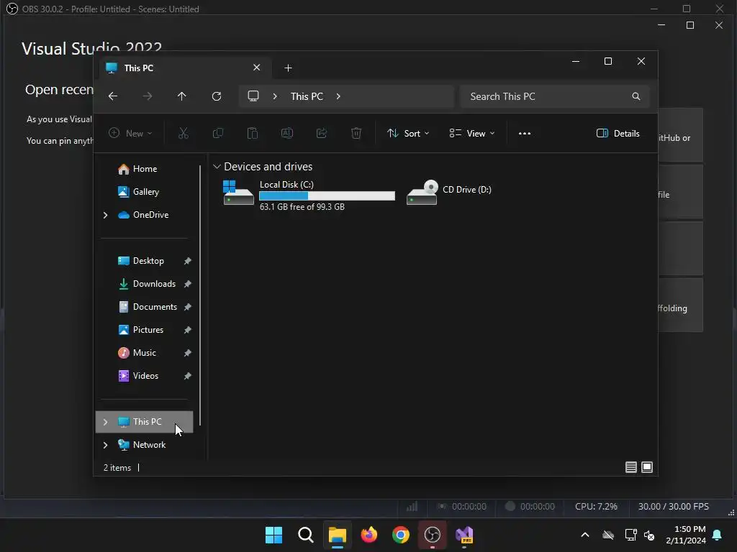The height and width of the screenshot is (552, 737).
Task: Click the Paste clipboard icon
Action: click(253, 133)
